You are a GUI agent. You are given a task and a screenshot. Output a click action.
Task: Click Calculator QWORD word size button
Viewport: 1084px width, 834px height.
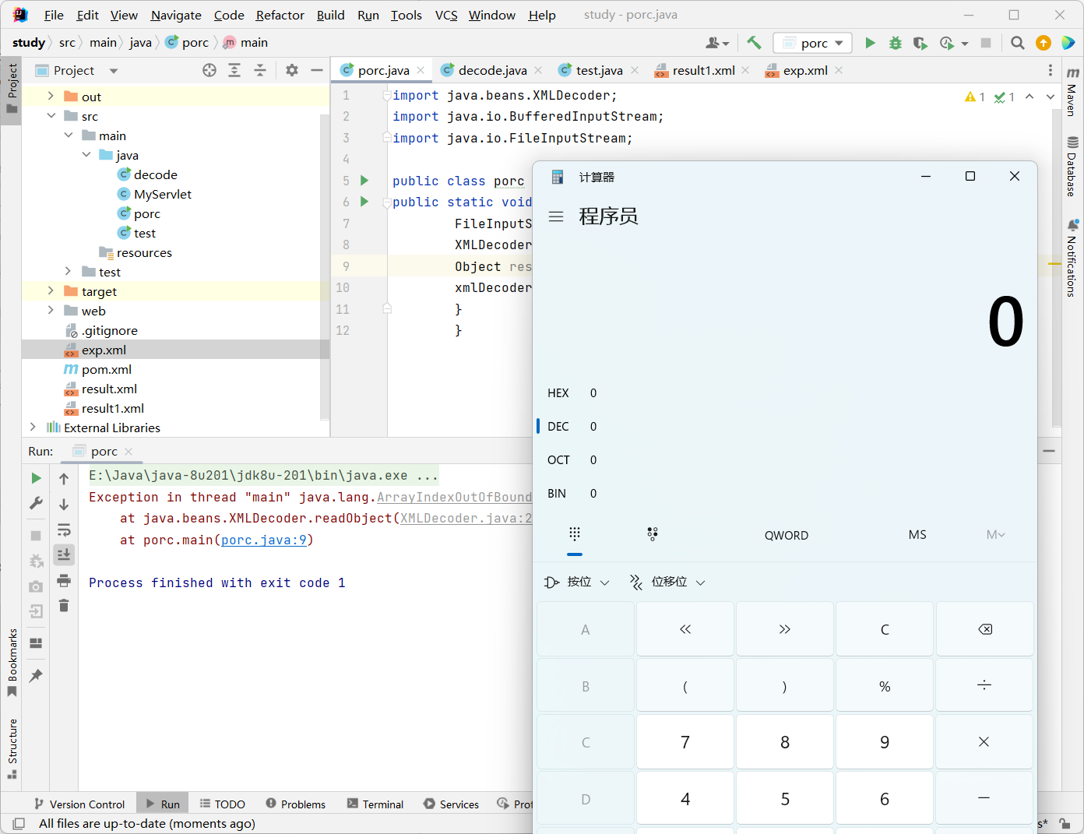click(787, 535)
